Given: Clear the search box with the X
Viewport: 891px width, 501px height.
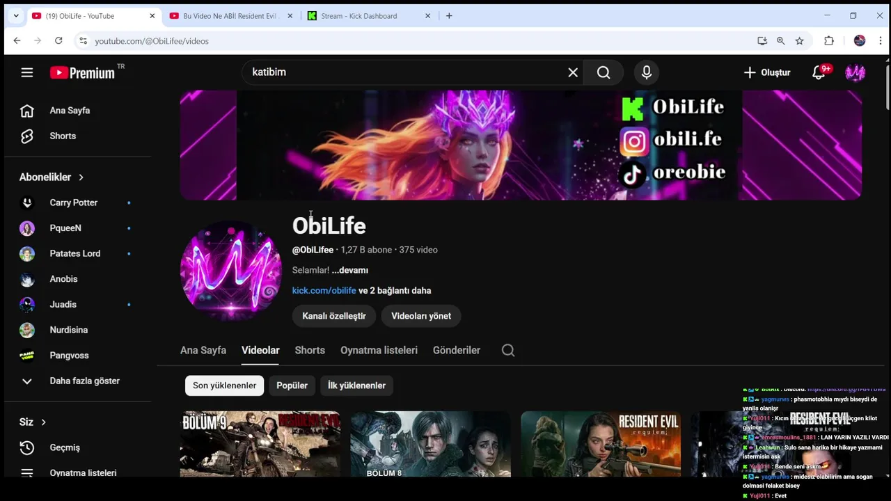Looking at the screenshot, I should pyautogui.click(x=573, y=72).
